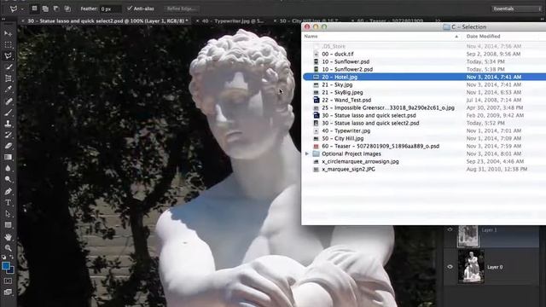Choose New Selection mode in options bar
The height and width of the screenshot is (307, 546).
[34, 9]
